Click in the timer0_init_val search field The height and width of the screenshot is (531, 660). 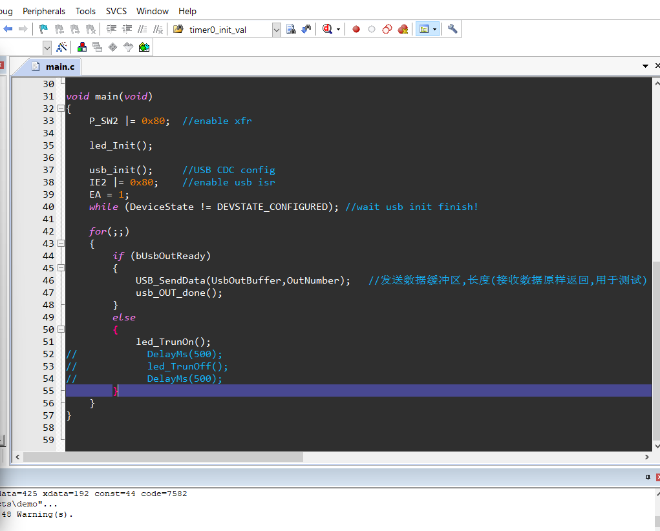pyautogui.click(x=229, y=30)
